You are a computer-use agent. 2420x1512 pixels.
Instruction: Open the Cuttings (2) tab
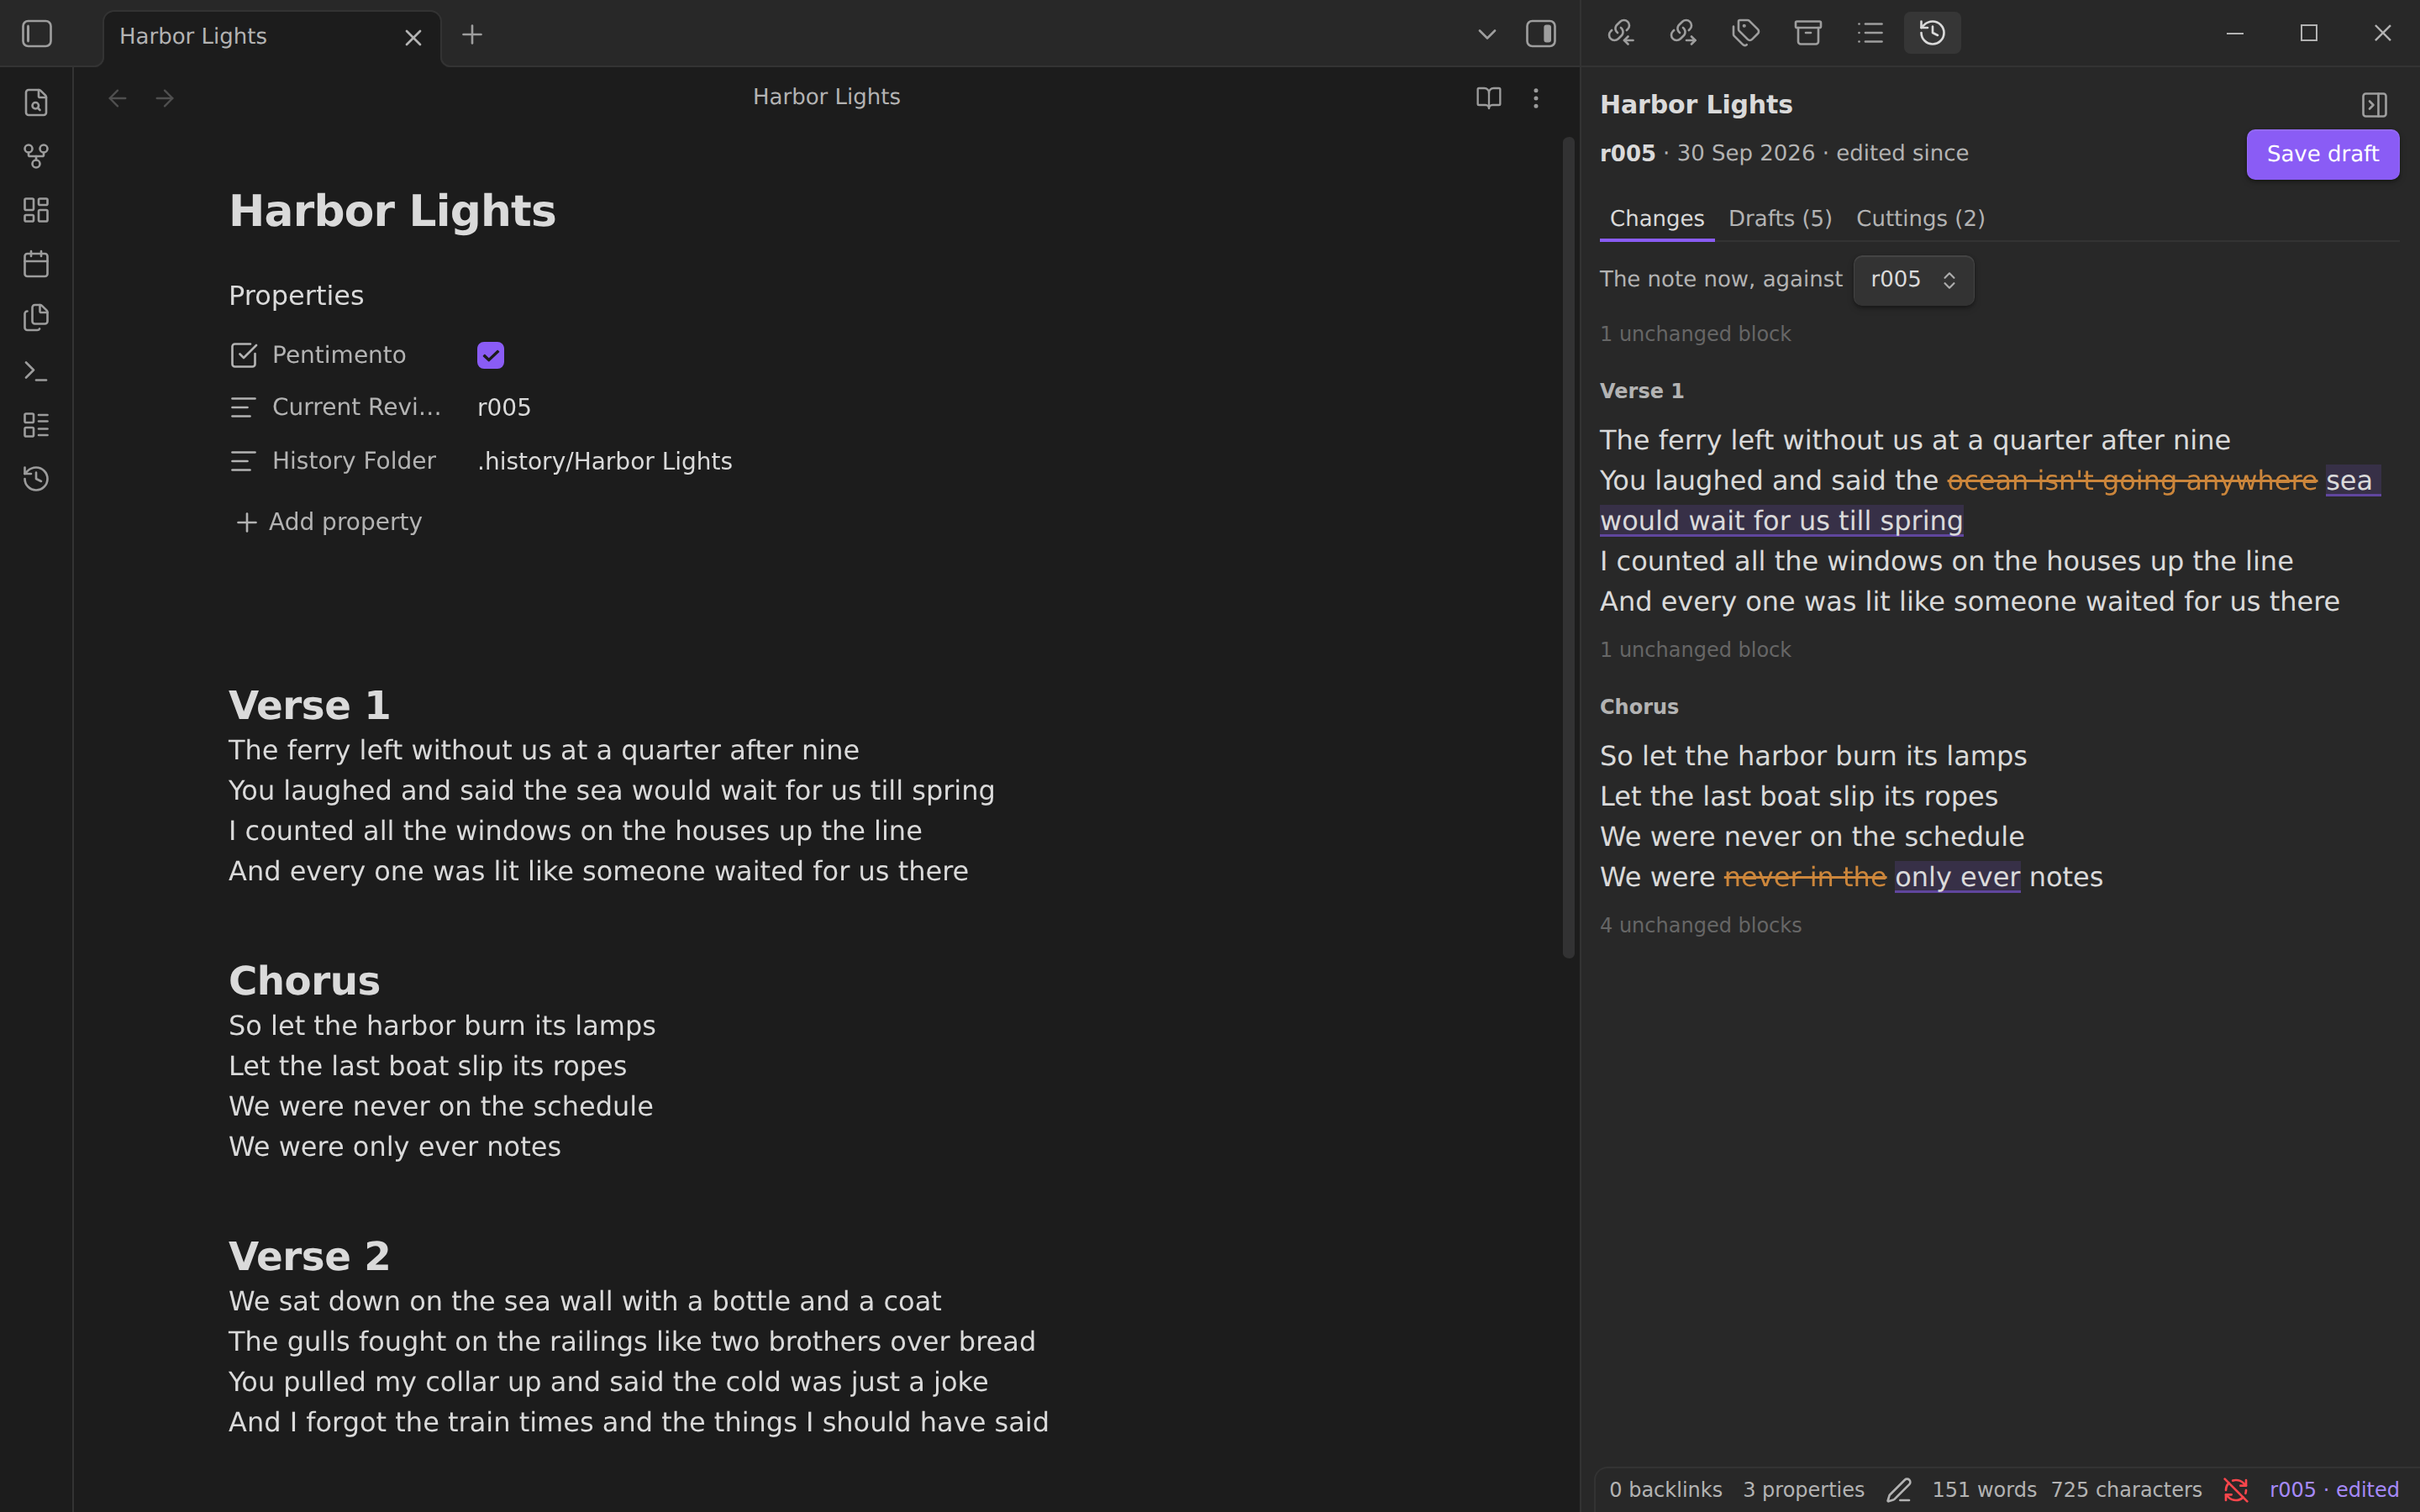point(1920,219)
